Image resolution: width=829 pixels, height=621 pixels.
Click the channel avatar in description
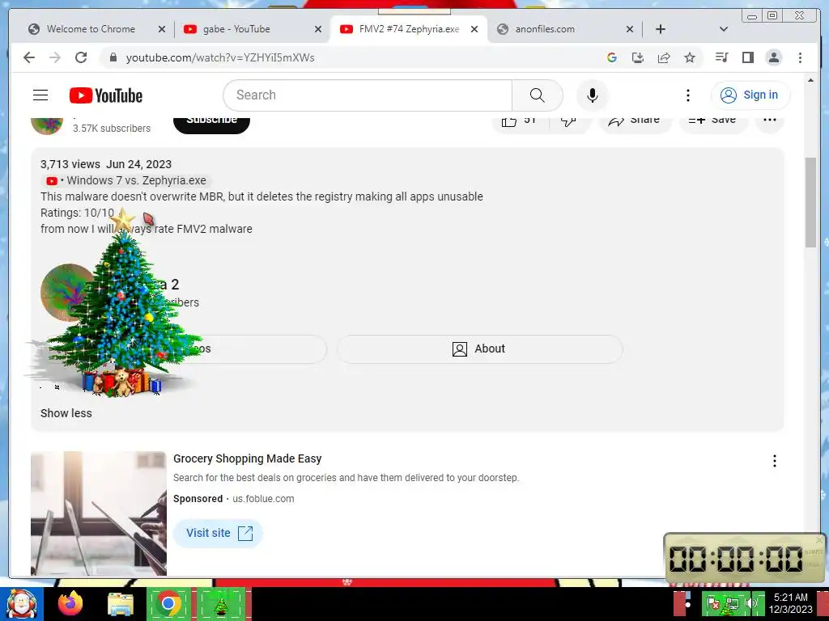click(68, 292)
